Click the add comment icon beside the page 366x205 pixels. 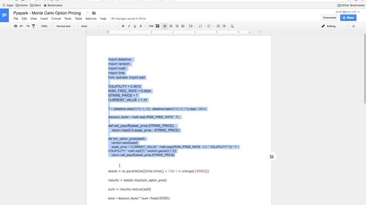pos(272,157)
